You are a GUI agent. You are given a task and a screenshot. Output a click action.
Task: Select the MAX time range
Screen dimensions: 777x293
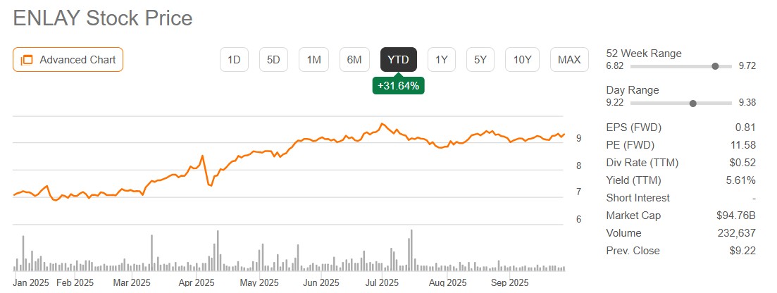coord(569,60)
